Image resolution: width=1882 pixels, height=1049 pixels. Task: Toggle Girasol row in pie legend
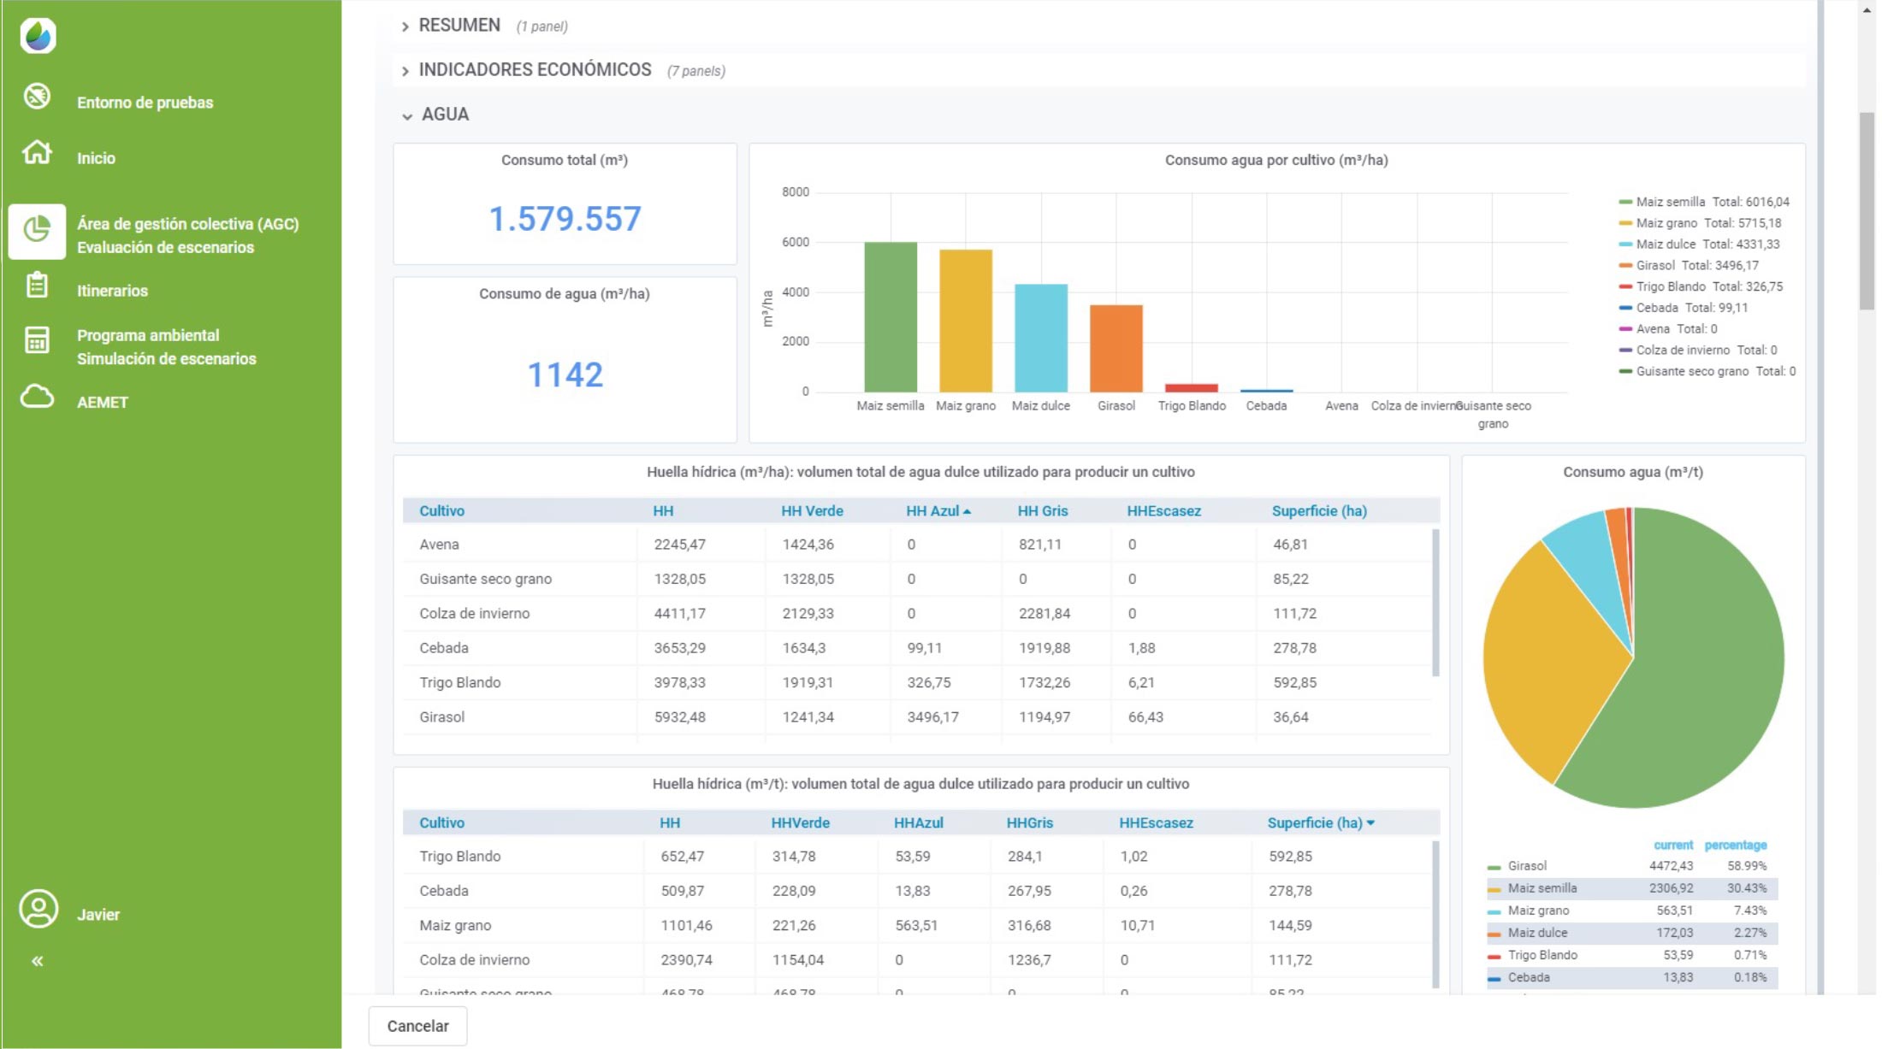(1632, 866)
